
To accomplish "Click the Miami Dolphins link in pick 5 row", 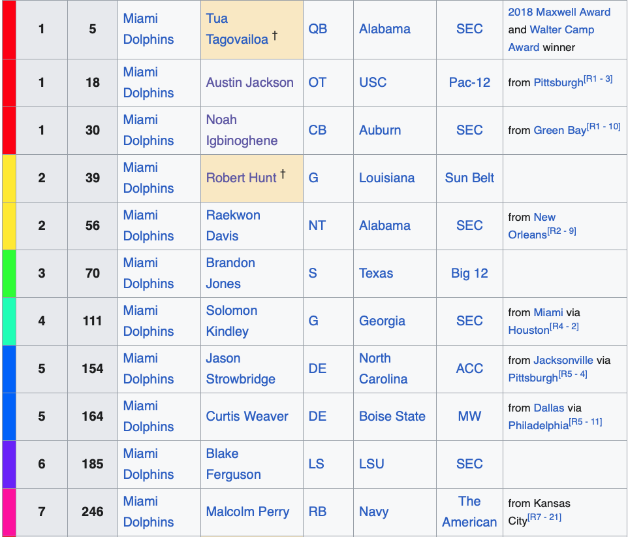I will coord(148,29).
